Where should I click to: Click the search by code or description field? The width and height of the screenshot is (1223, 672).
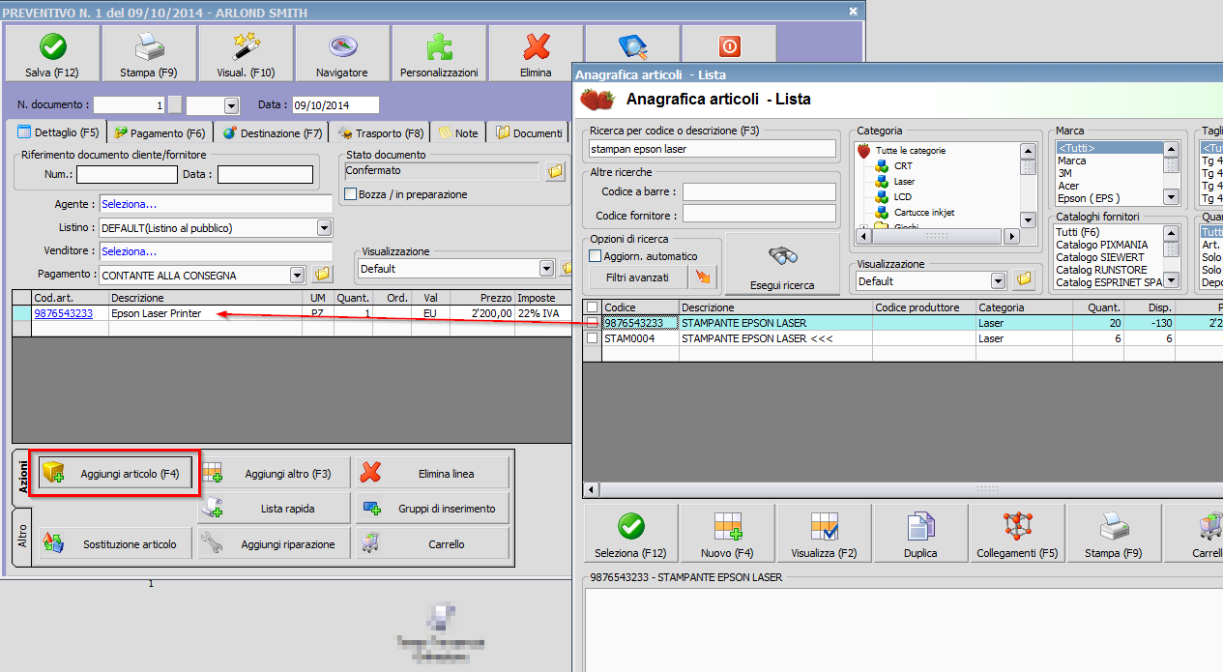(713, 149)
